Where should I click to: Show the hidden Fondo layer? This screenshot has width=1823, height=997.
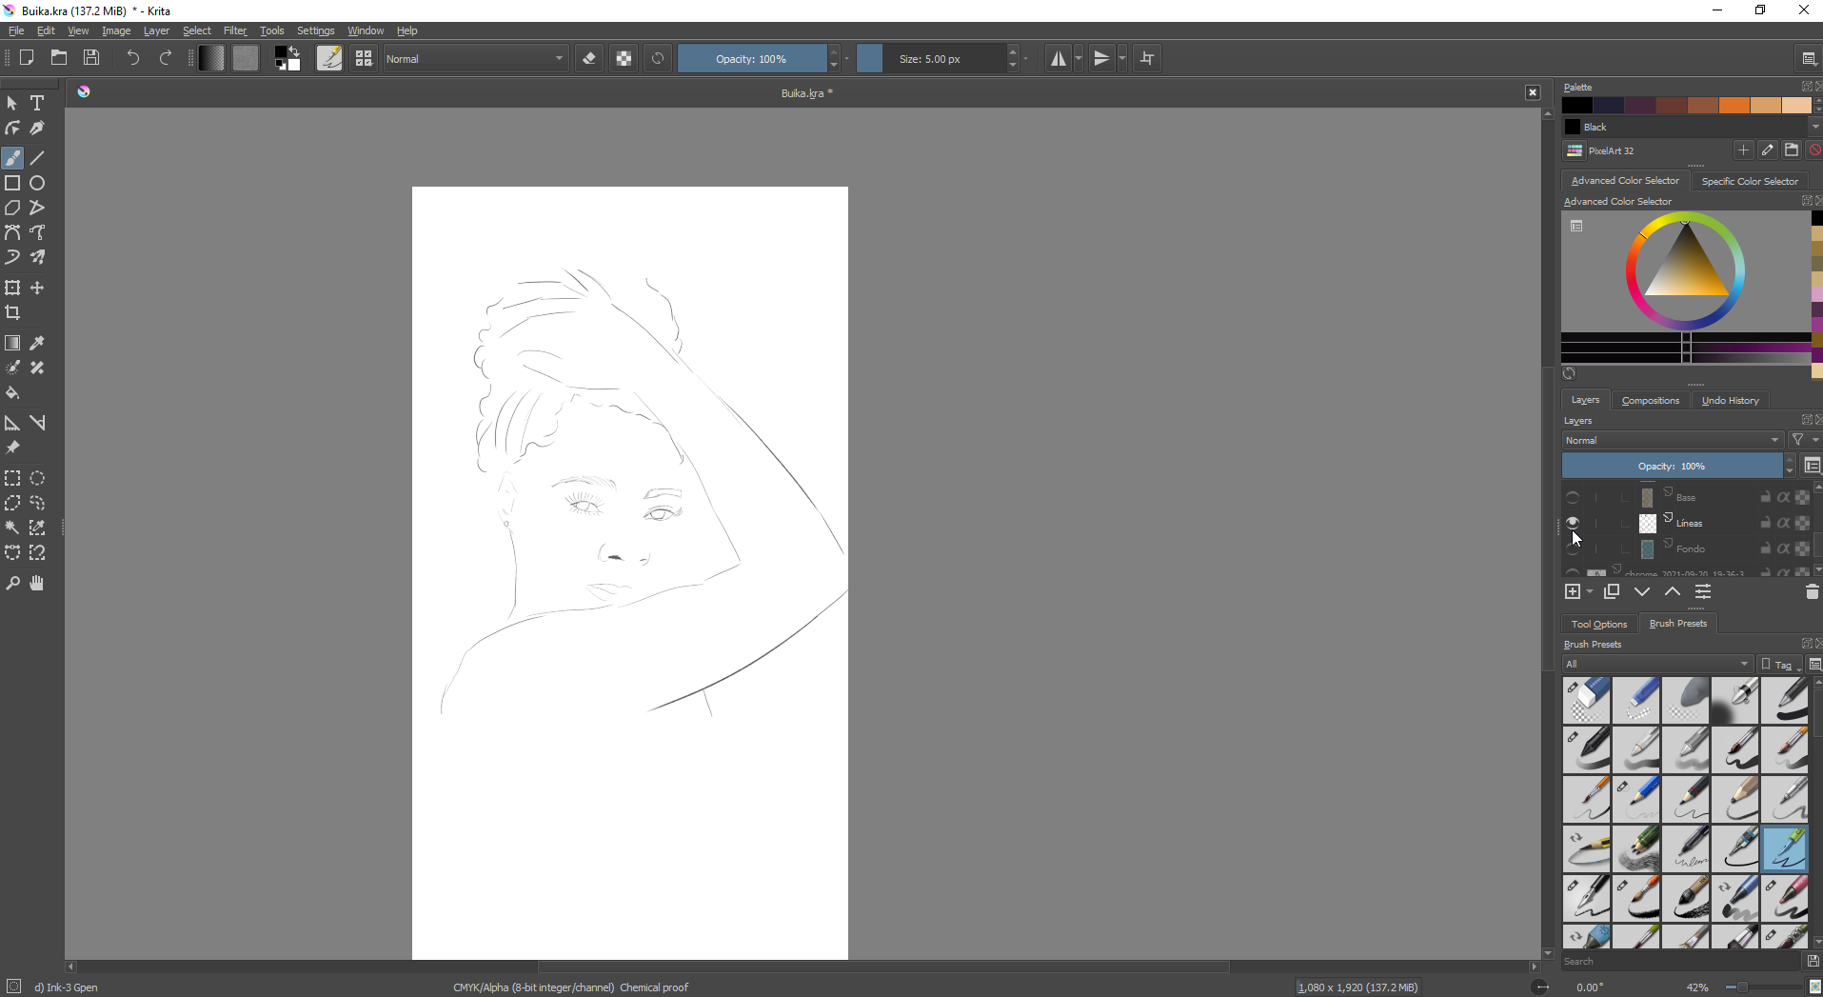pos(1573,549)
